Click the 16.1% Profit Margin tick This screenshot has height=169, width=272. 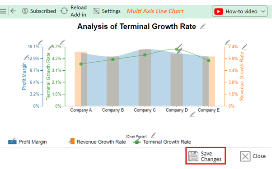[x=33, y=47]
